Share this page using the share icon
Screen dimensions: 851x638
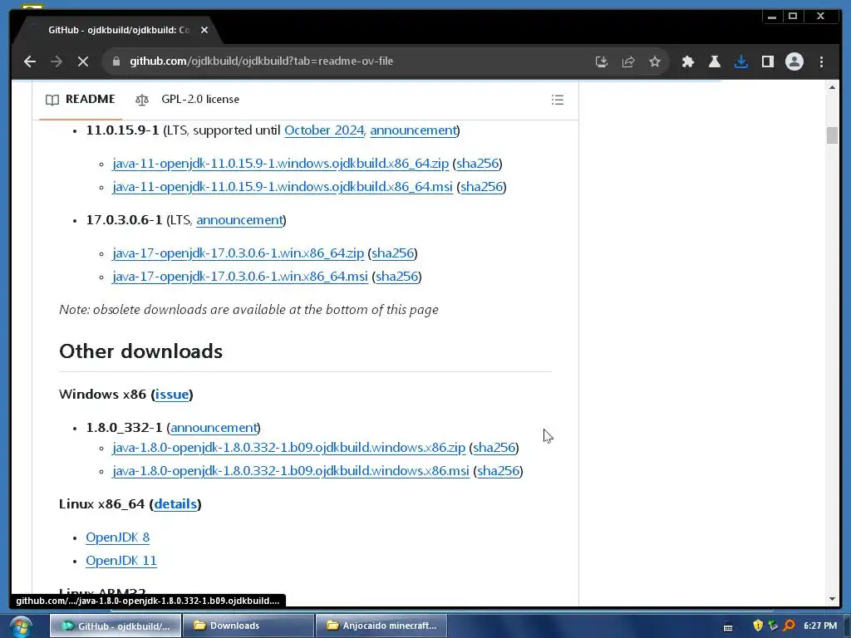(628, 61)
